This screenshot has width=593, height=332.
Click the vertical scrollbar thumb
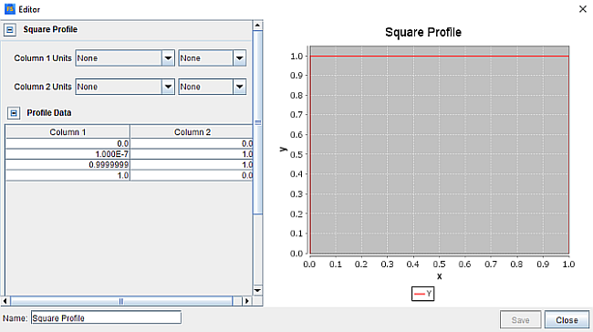pos(257,122)
